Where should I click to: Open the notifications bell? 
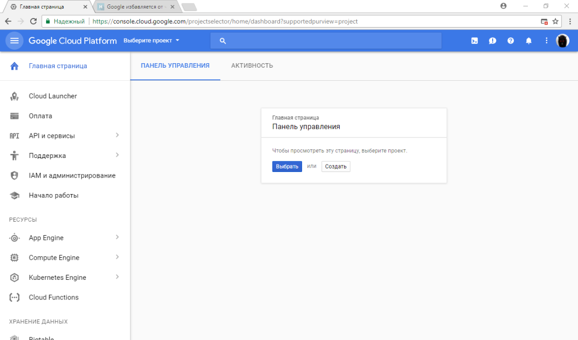pyautogui.click(x=529, y=41)
